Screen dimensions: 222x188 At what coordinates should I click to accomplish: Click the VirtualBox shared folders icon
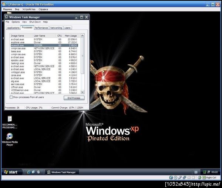pyautogui.click(x=189, y=178)
